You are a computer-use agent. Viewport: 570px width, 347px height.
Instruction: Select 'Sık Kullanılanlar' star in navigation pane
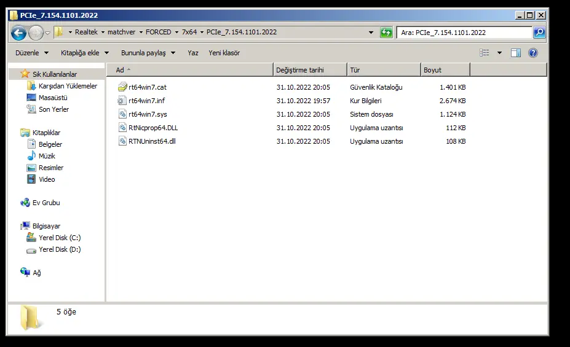pos(25,74)
